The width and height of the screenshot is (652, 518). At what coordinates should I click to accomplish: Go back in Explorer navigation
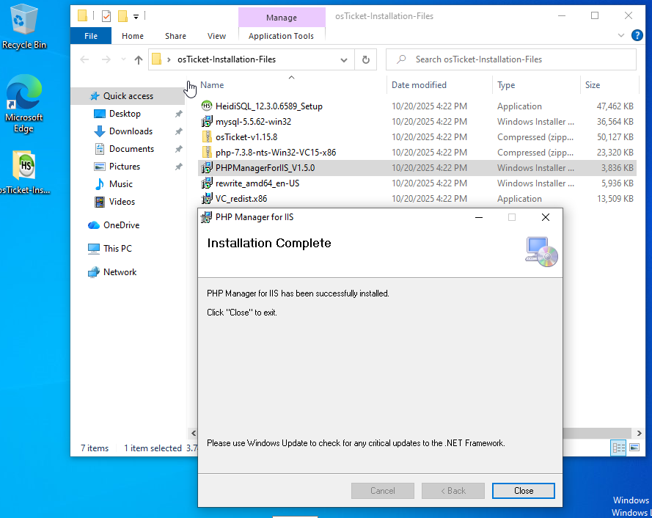pos(84,60)
